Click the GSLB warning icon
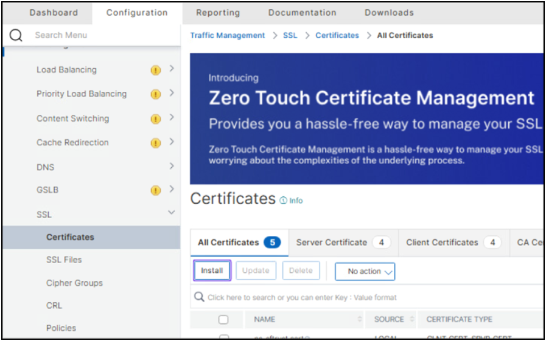The width and height of the screenshot is (546, 341). 155,190
